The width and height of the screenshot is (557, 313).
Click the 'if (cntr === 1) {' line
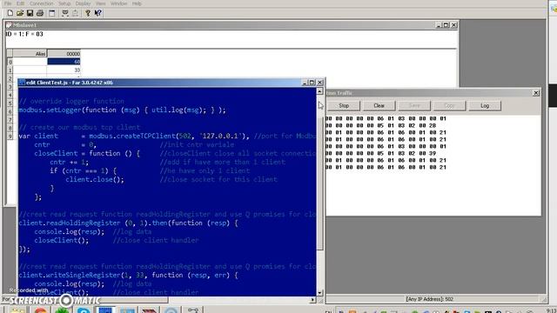(x=84, y=170)
